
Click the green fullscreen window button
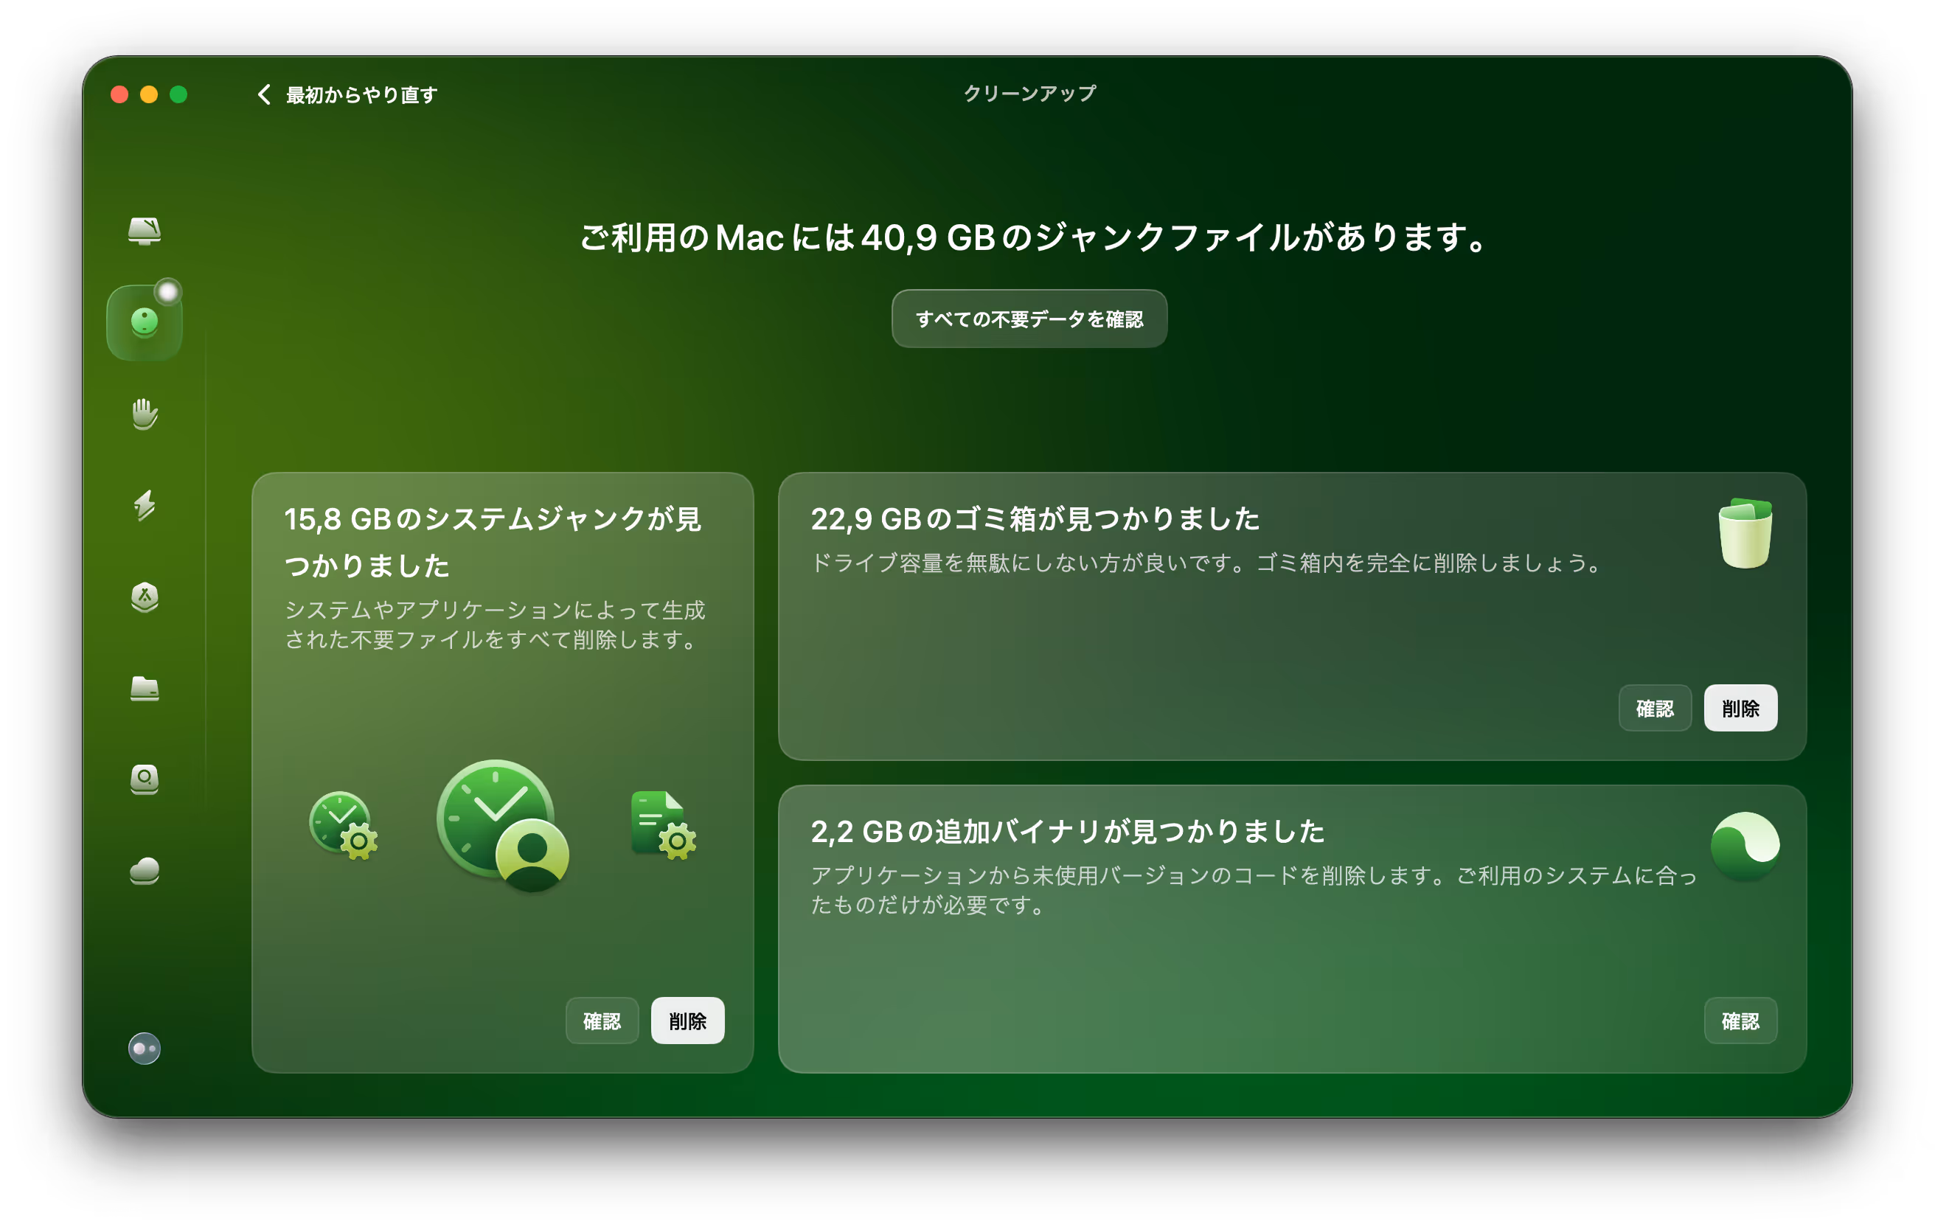click(178, 94)
